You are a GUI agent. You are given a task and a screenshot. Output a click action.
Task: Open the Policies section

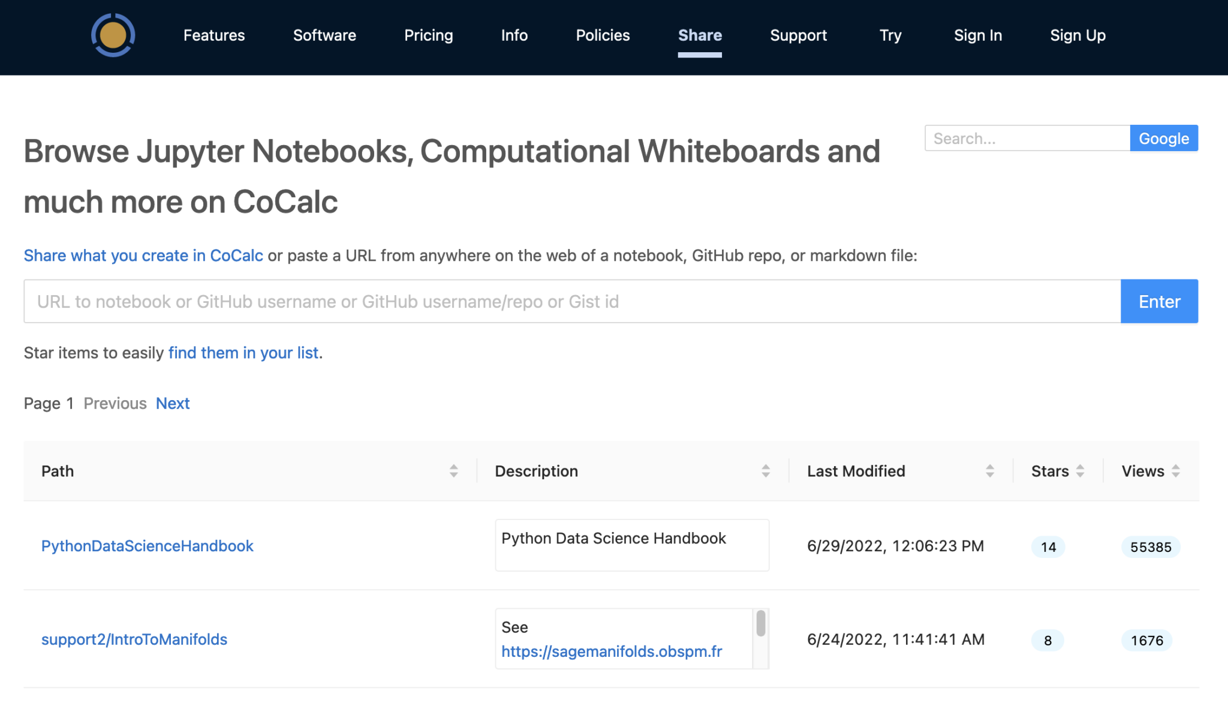tap(602, 36)
